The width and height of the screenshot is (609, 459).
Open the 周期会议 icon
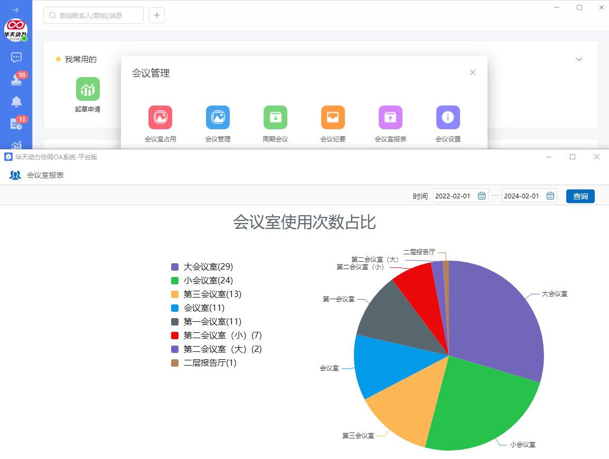275,118
